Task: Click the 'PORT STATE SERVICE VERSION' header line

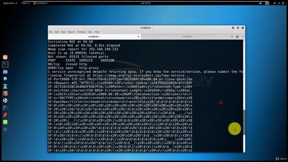Action: tap(81, 60)
